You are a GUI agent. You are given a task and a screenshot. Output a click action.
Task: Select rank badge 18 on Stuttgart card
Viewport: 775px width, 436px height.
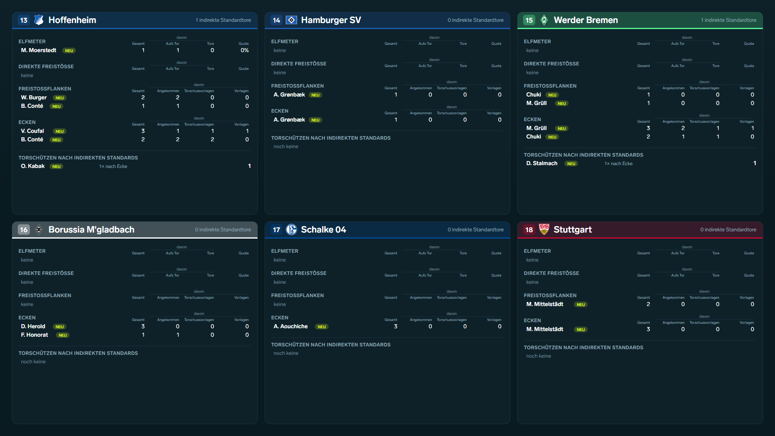(529, 230)
